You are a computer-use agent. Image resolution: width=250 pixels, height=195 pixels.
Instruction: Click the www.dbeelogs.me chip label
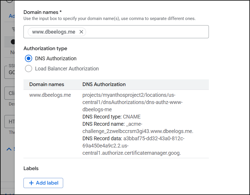(54, 32)
